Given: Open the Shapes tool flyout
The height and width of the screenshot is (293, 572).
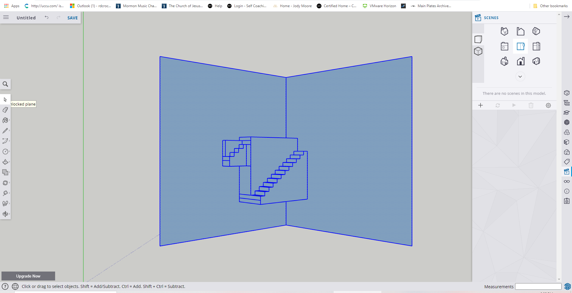Looking at the screenshot, I should point(5,151).
